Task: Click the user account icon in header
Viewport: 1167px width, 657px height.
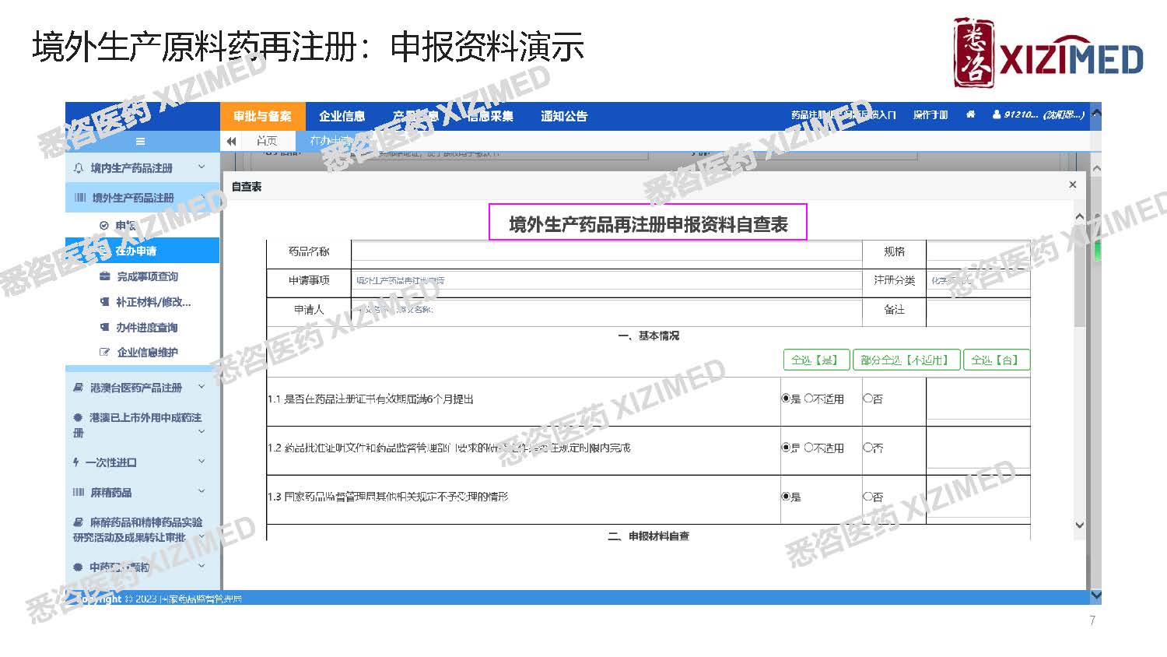Action: point(996,115)
